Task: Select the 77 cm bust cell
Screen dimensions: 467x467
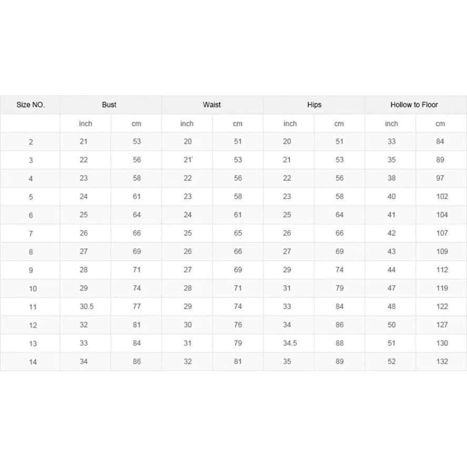Action: [x=137, y=307]
